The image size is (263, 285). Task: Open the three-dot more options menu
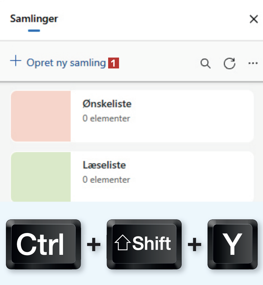(x=253, y=63)
